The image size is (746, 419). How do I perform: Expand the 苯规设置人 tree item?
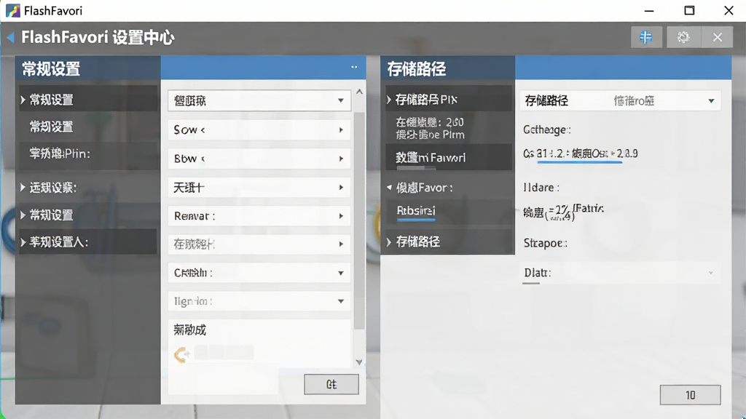point(23,242)
